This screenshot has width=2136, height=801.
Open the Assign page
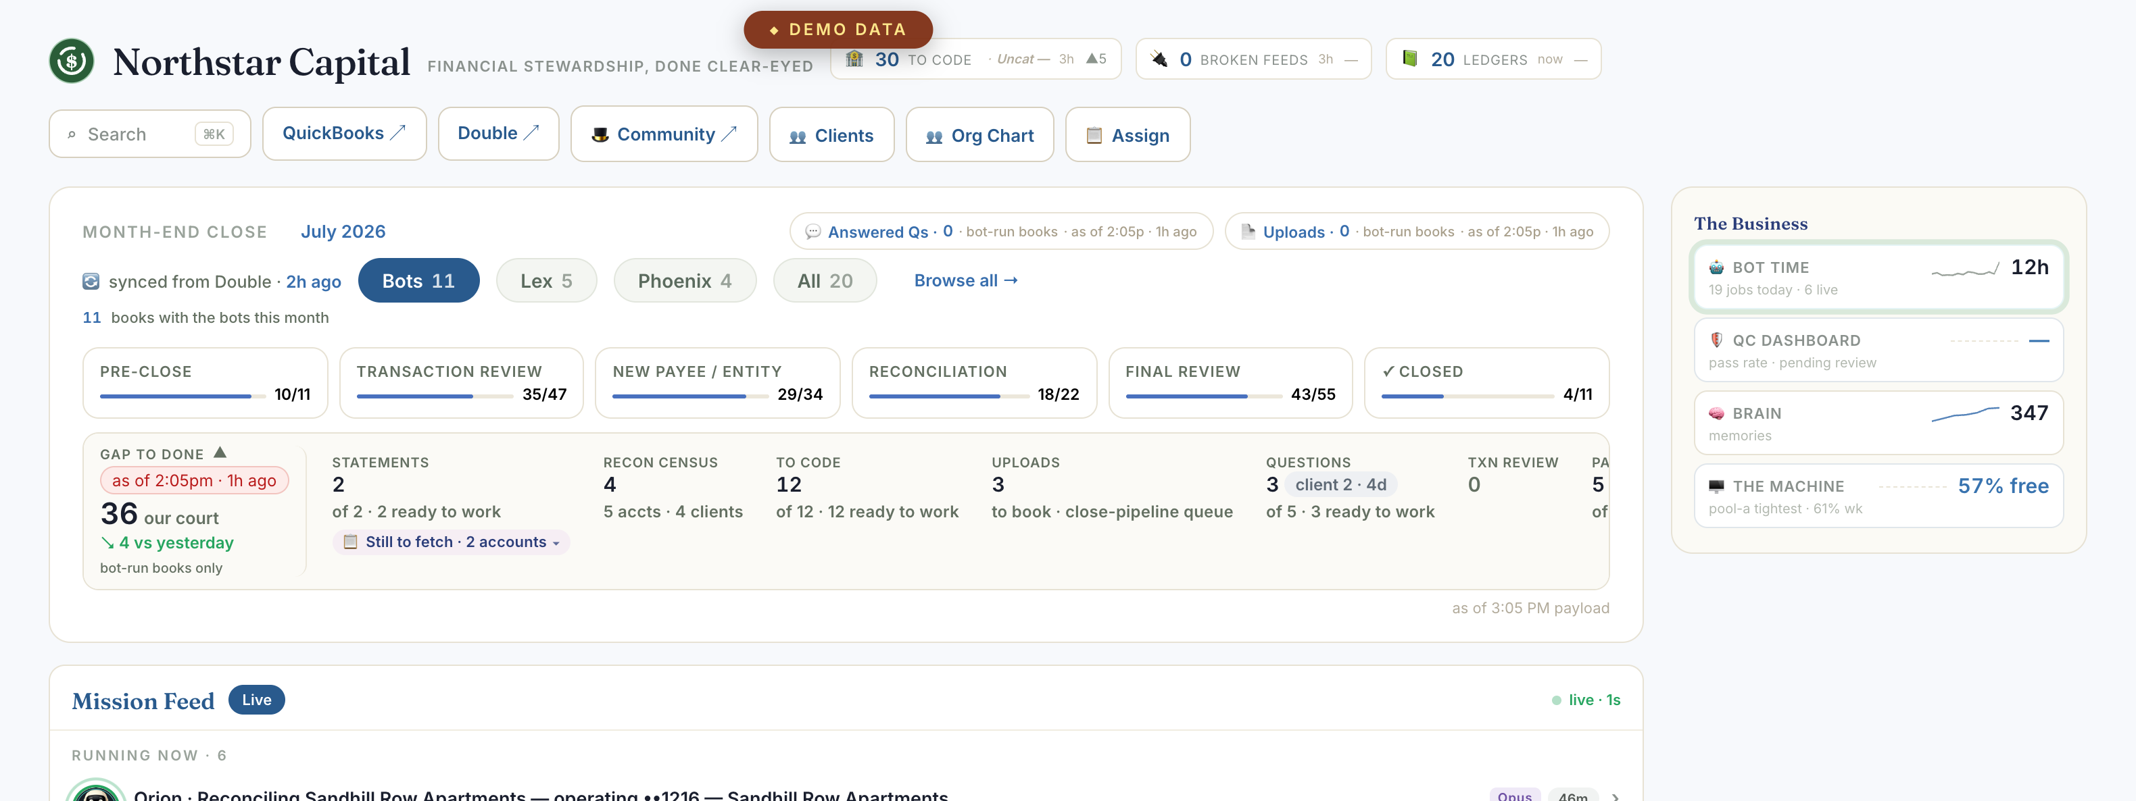[x=1127, y=134]
